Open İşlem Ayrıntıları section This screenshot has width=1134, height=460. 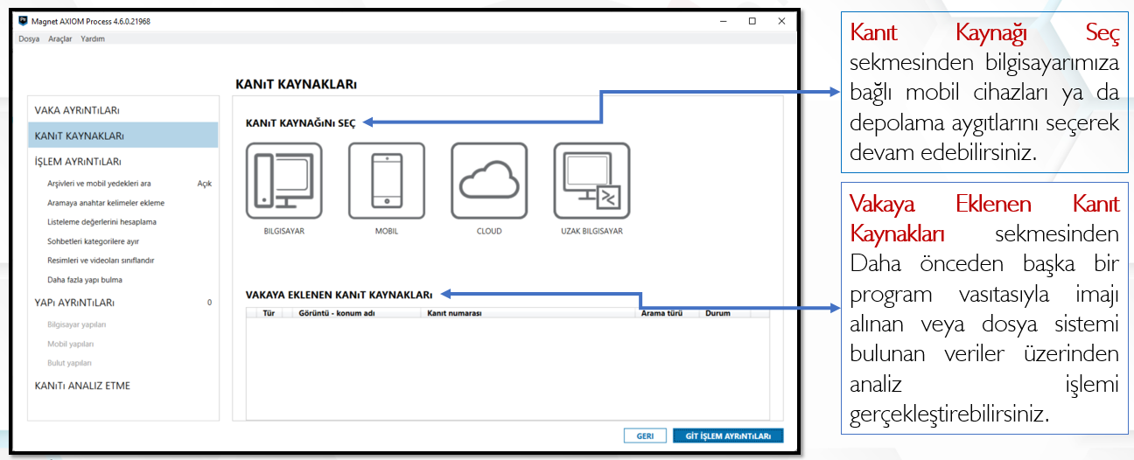tap(78, 161)
